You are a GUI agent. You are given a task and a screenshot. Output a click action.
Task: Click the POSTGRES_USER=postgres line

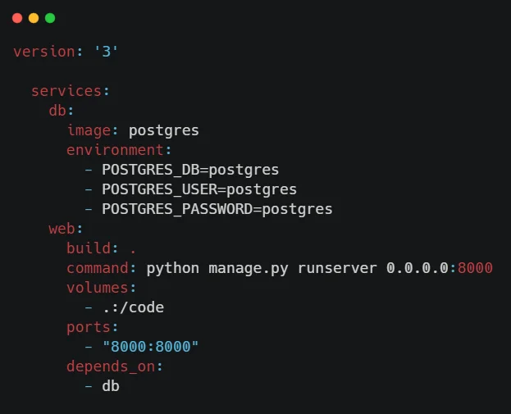199,189
